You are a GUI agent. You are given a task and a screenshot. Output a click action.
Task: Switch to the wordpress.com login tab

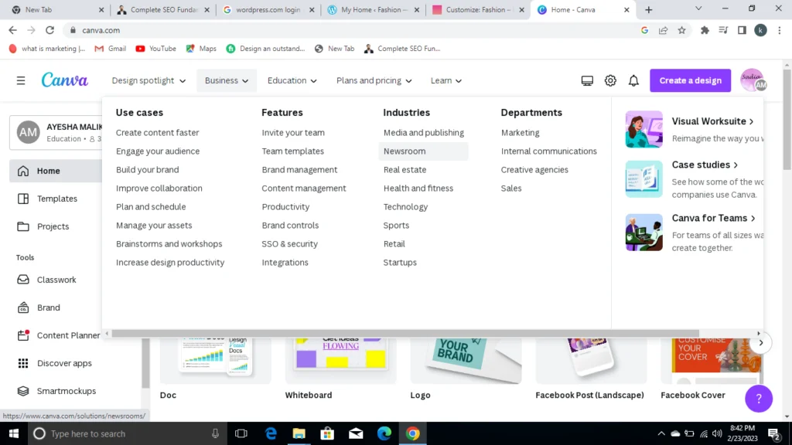pyautogui.click(x=268, y=9)
